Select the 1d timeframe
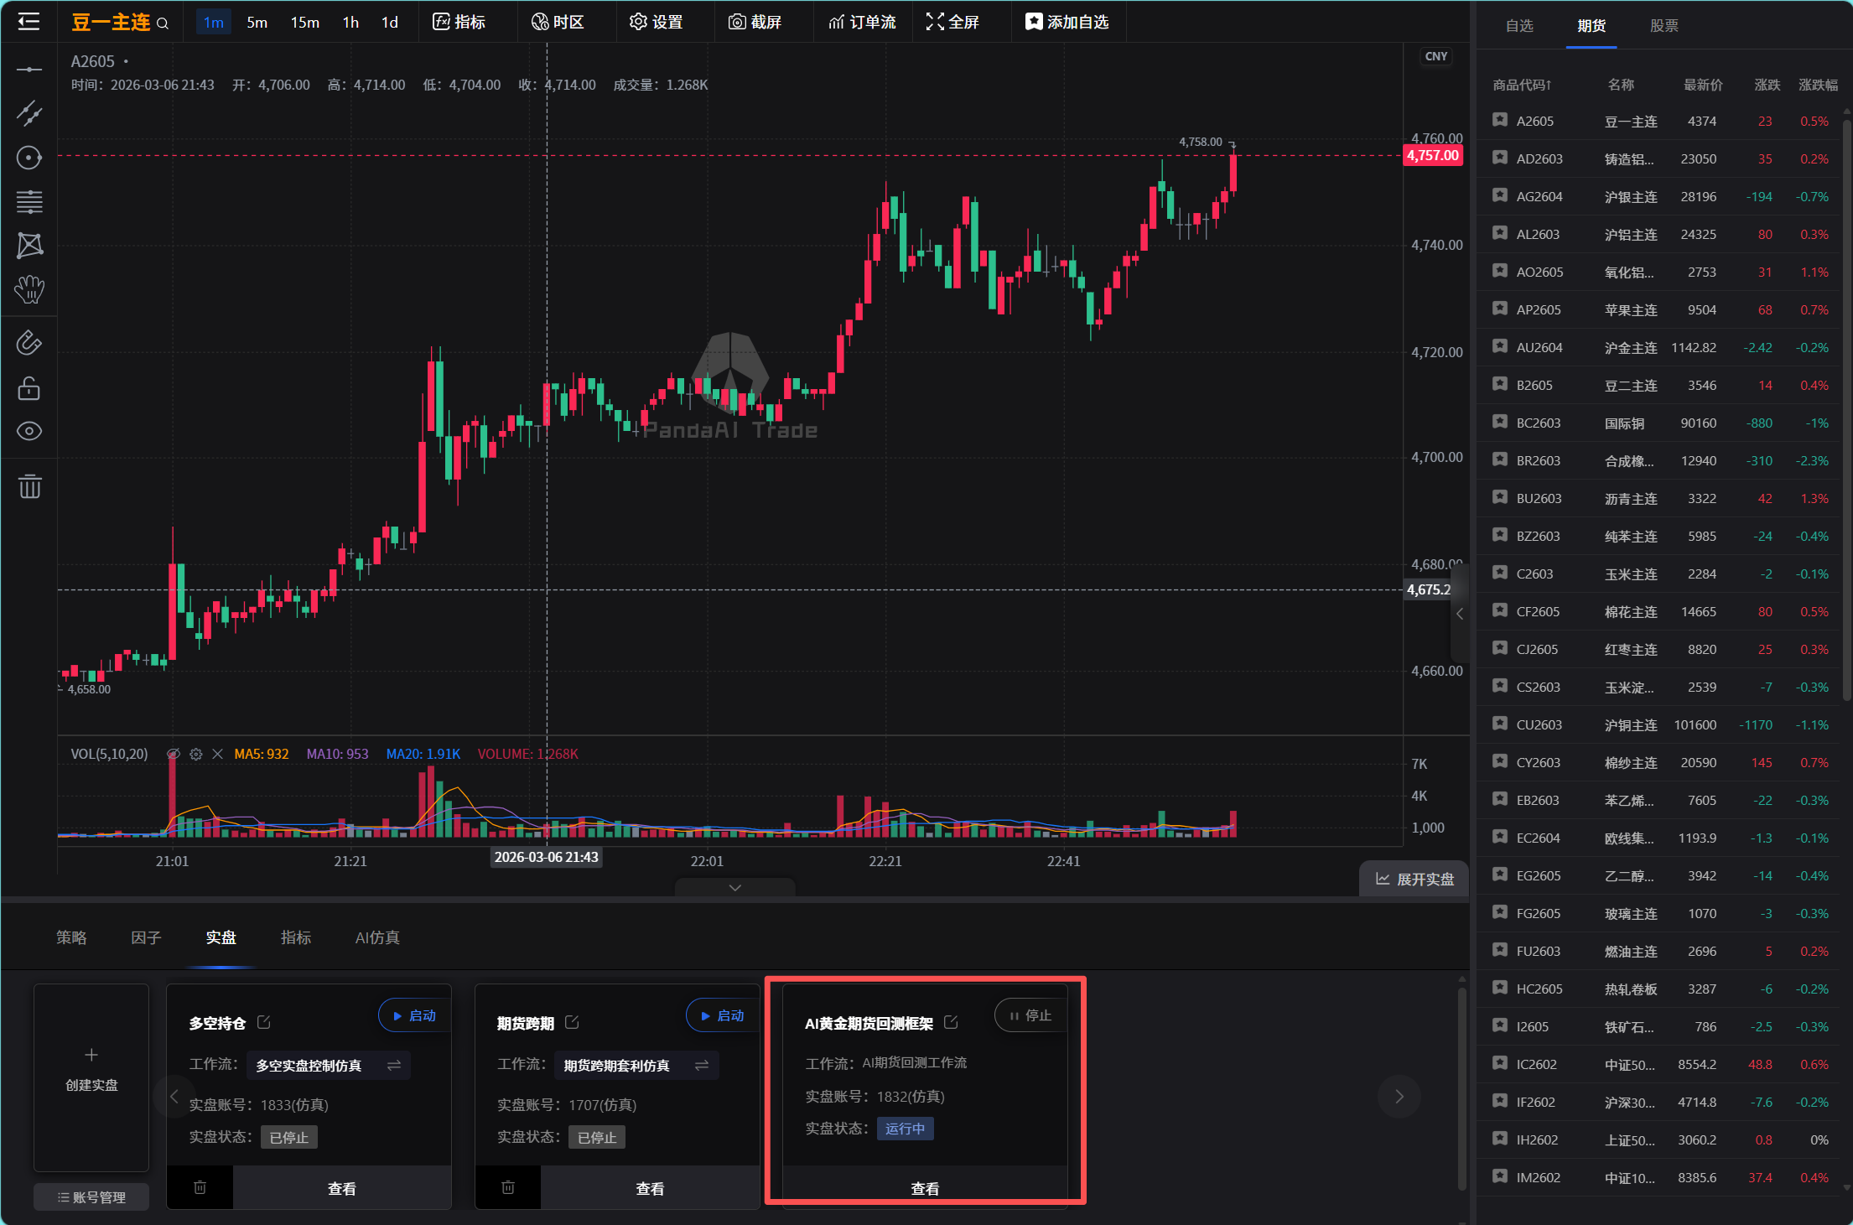Image resolution: width=1853 pixels, height=1225 pixels. [x=390, y=23]
